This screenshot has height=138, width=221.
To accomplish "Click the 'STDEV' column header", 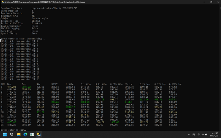I will point(54,84).
